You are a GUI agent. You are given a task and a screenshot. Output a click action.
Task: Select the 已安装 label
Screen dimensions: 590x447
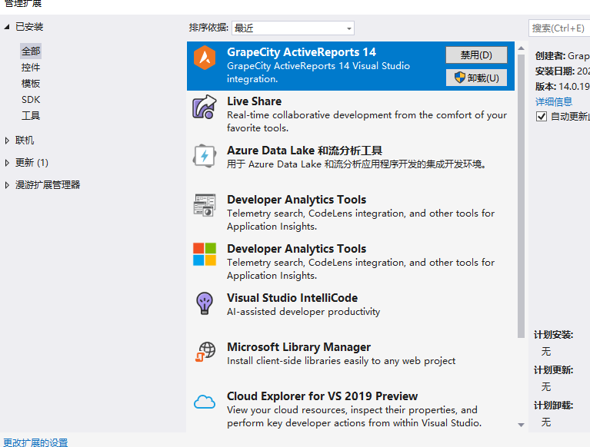pyautogui.click(x=29, y=27)
